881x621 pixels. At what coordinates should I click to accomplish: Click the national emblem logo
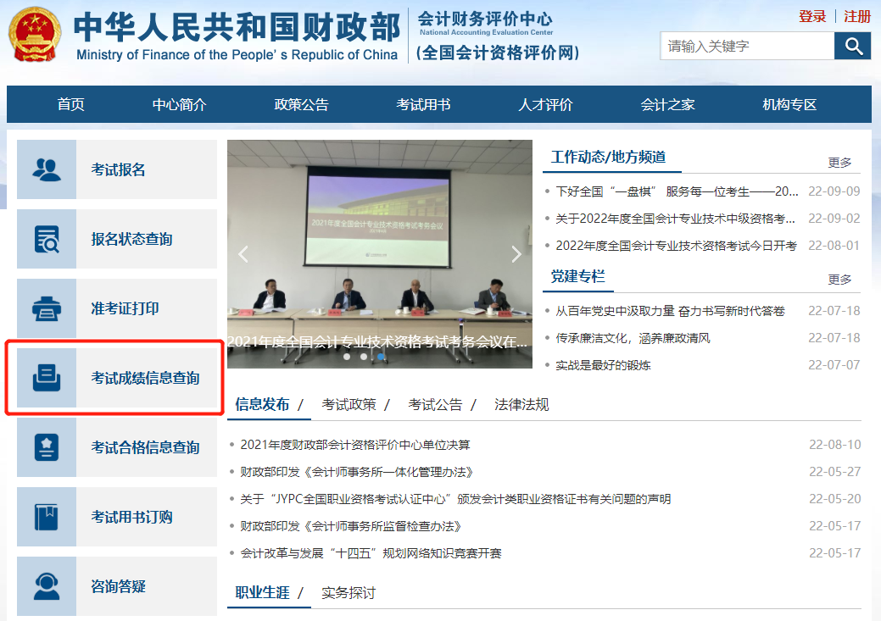pyautogui.click(x=35, y=34)
